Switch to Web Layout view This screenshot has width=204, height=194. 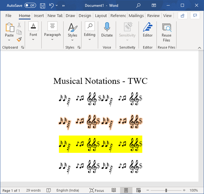[138, 190]
